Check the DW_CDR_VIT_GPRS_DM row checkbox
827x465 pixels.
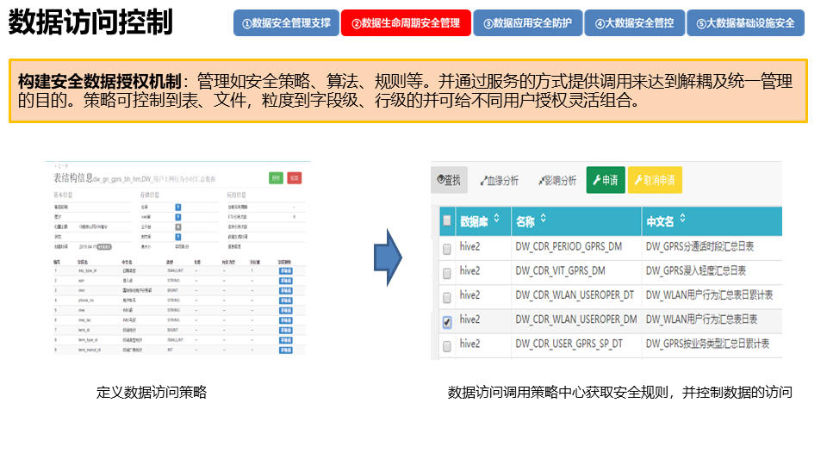[447, 273]
